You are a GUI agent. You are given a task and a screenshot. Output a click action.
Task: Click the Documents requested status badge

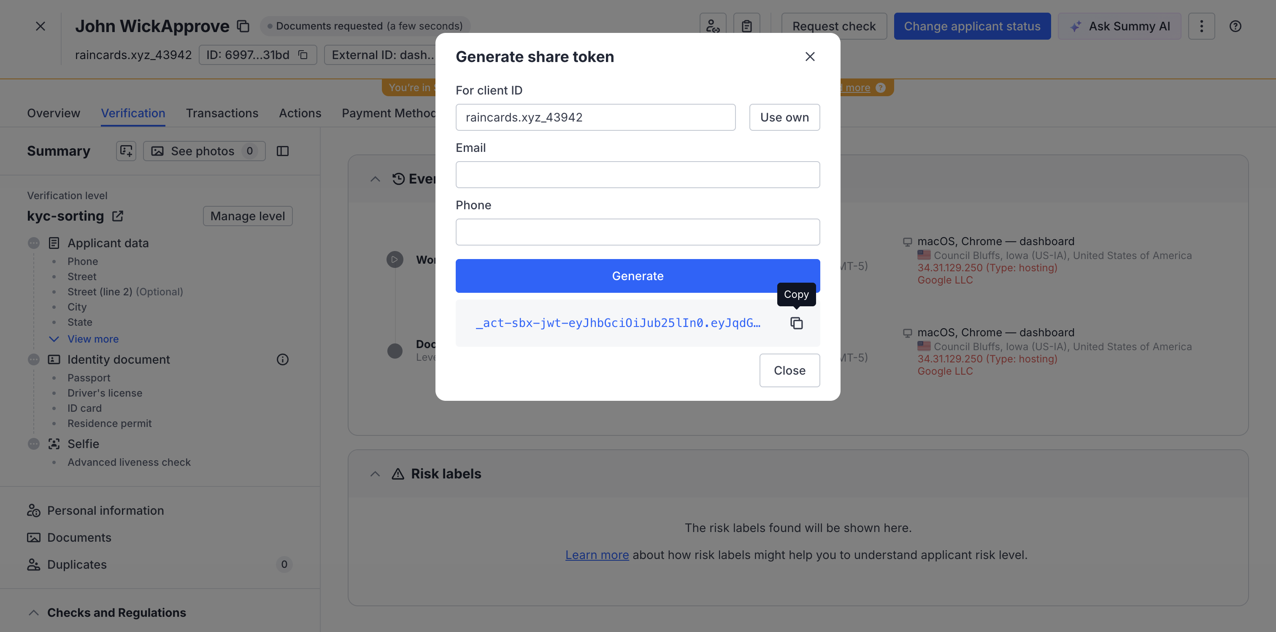[365, 26]
